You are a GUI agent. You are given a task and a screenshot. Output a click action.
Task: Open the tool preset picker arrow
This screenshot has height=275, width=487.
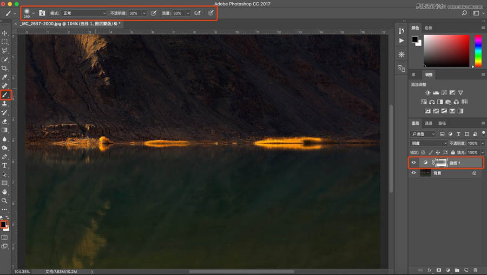tap(15, 14)
